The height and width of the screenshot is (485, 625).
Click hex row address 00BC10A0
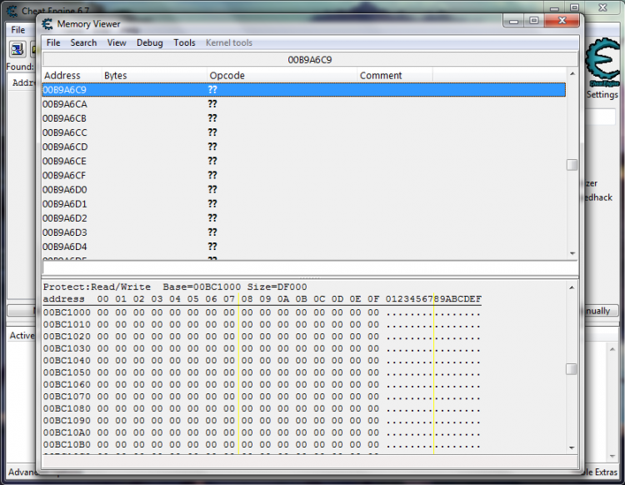[x=67, y=432]
